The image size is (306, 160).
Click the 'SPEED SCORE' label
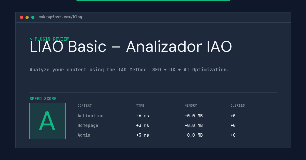[43, 99]
